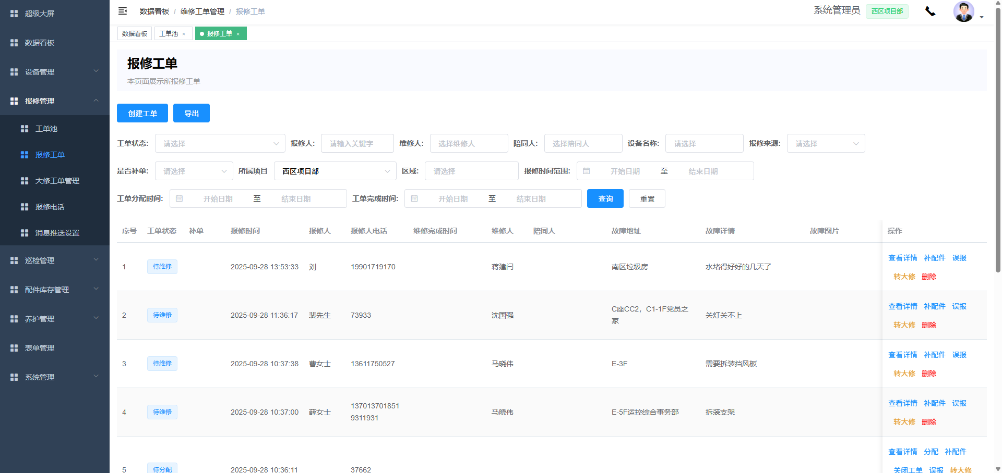
Task: Click the phone handset icon in header
Action: [930, 11]
